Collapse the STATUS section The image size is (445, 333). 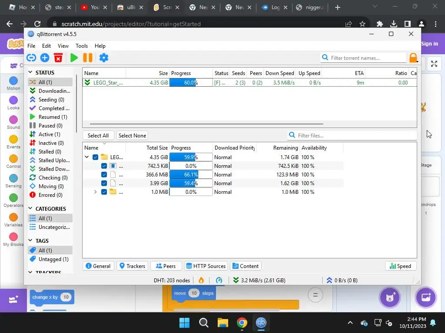tap(30, 72)
